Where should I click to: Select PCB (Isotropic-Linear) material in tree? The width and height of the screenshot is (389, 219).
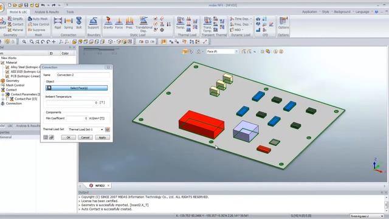pos(25,76)
